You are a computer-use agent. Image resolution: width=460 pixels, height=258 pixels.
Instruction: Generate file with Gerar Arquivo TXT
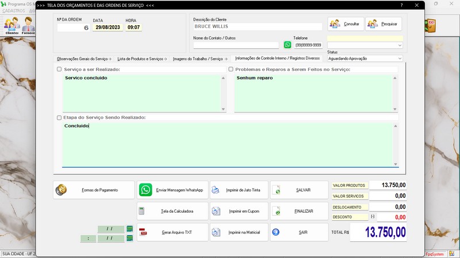(x=172, y=232)
